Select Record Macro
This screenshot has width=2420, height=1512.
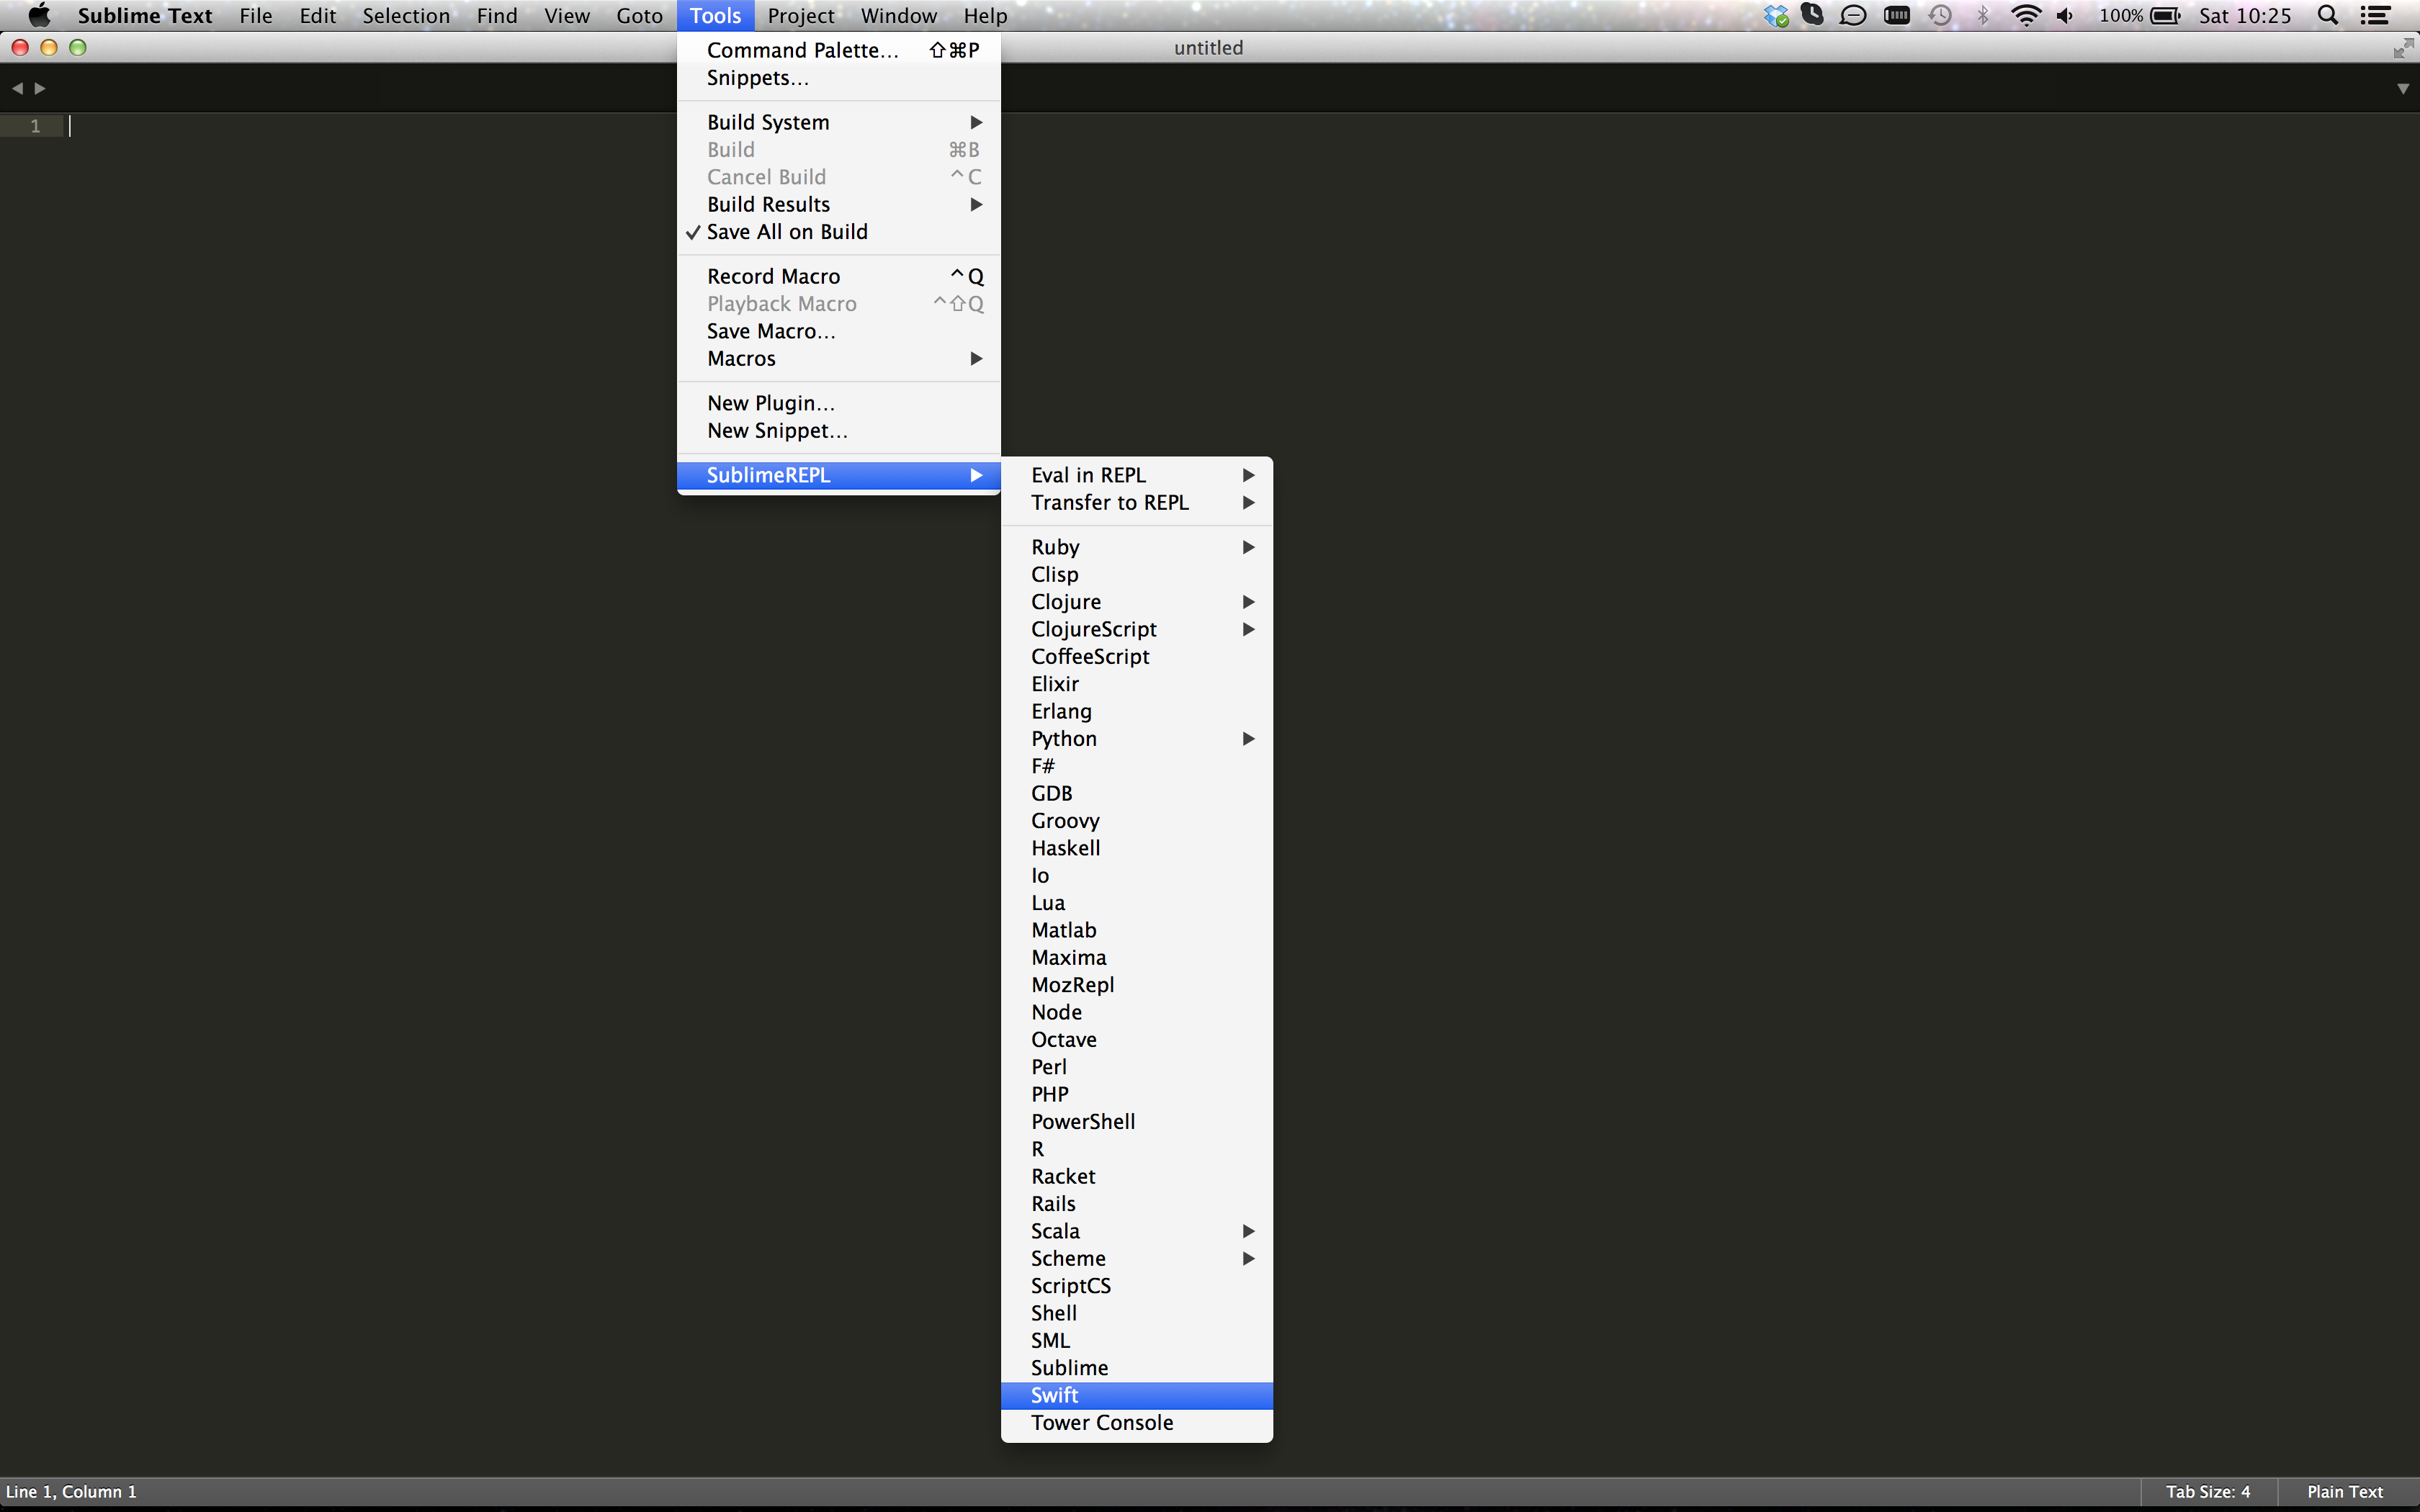838,276
